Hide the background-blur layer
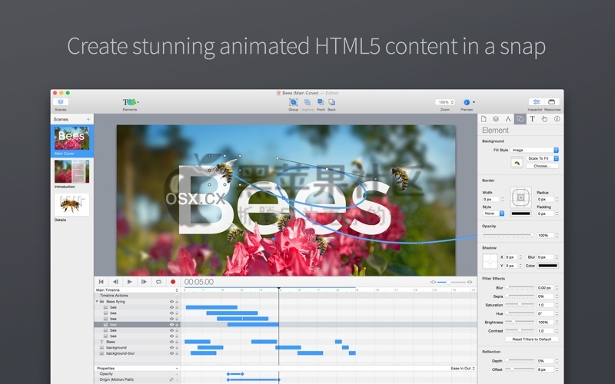 171,353
